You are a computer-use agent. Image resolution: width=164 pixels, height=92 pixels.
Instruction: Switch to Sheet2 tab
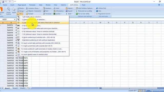[x=15, y=88]
